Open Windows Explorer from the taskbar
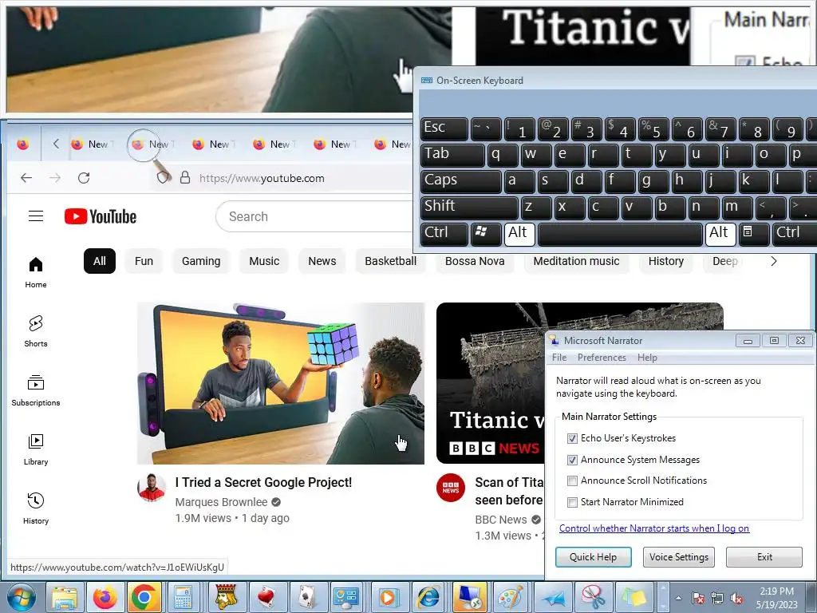The image size is (817, 613). pos(64,597)
